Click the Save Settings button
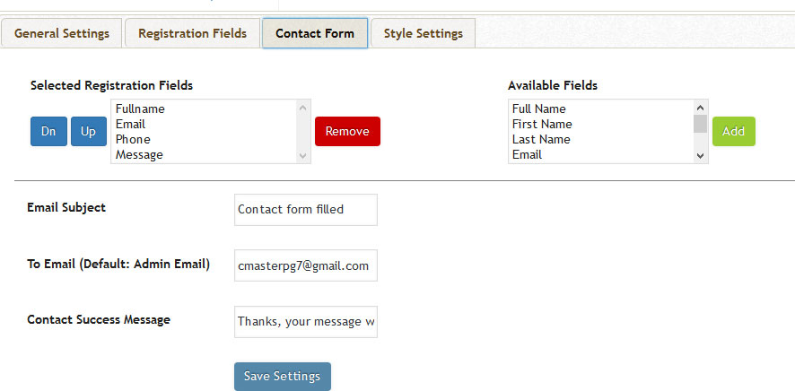Screen dimensions: 795x391 tap(283, 377)
